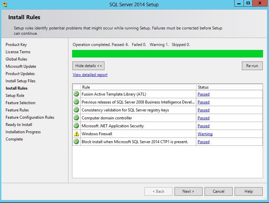Viewport: 269px width, 203px height.
Task: Open the View detailed report link
Action: click(x=90, y=75)
